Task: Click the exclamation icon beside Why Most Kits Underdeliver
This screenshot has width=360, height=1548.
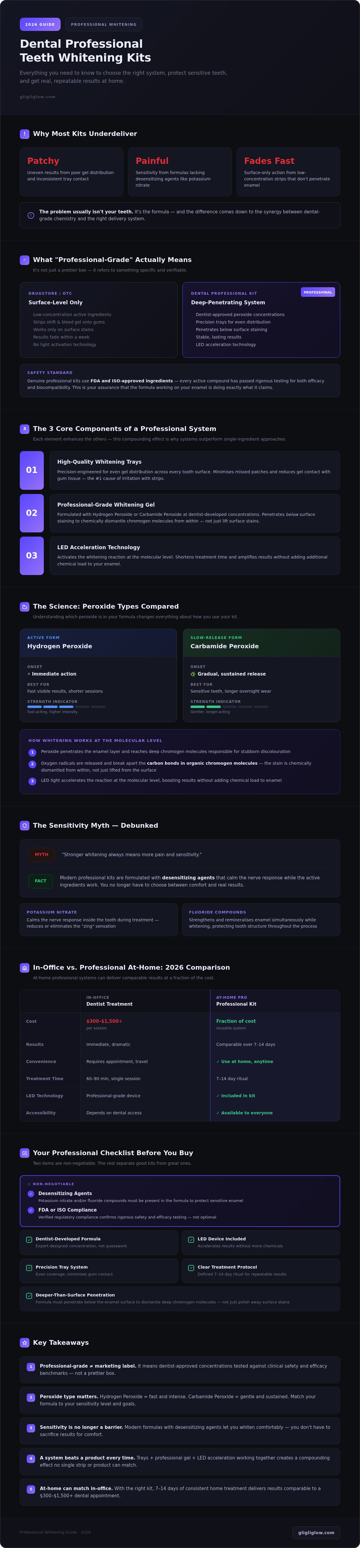Action: coord(25,134)
